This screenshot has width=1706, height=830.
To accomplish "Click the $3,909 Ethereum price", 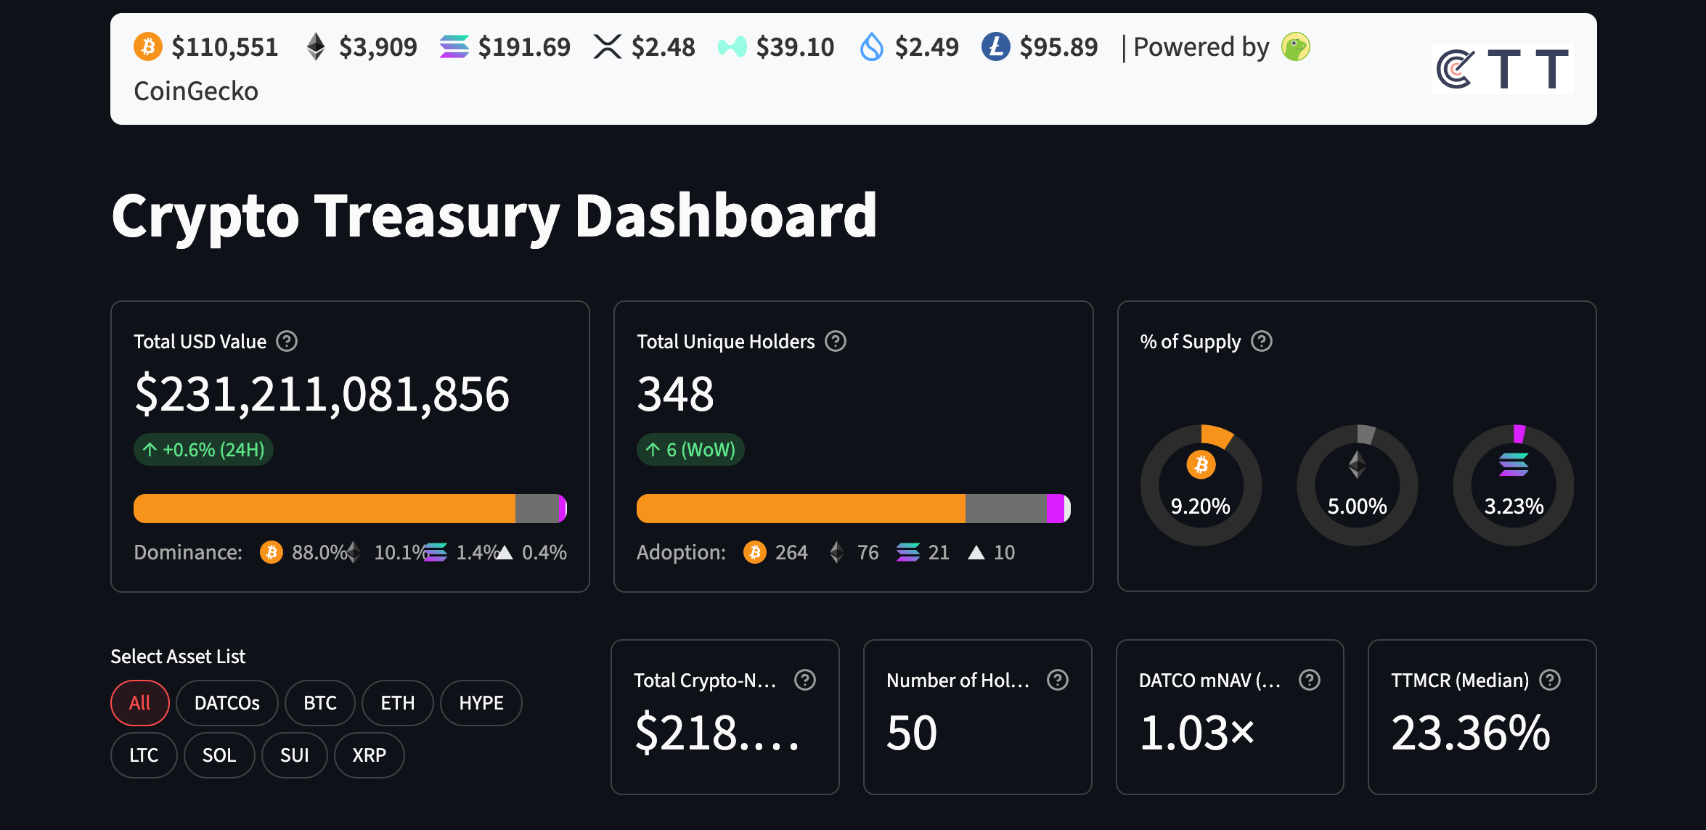I will point(378,47).
